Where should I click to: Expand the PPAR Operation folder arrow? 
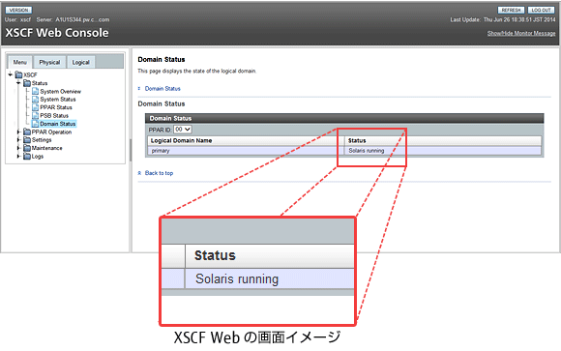pyautogui.click(x=18, y=132)
